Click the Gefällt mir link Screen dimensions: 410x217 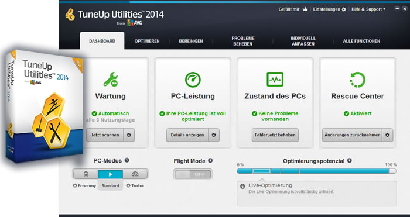[x=289, y=9]
